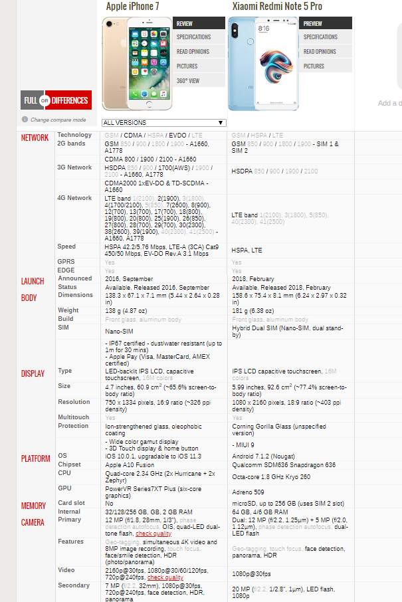Open the ALL VERSIONS dropdown
Image resolution: width=402 pixels, height=602 pixels.
(164, 122)
